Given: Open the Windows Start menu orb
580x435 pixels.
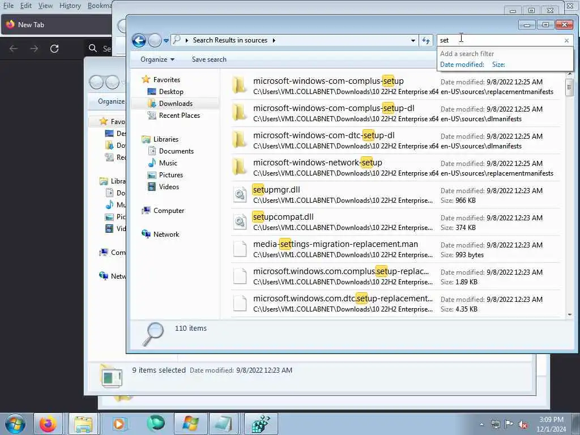Looking at the screenshot, I should tap(15, 424).
